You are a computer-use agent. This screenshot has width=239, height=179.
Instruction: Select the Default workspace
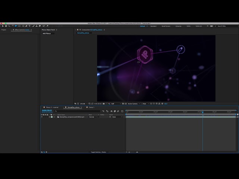pyautogui.click(x=143, y=26)
